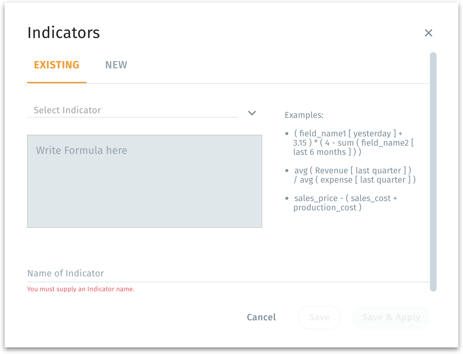Click the Save & Apply button
This screenshot has width=463, height=354.
pos(391,317)
